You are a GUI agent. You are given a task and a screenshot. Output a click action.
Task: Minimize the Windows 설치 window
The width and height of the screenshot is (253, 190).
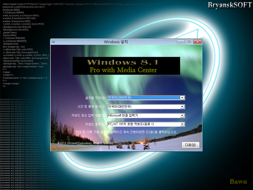[181, 42]
